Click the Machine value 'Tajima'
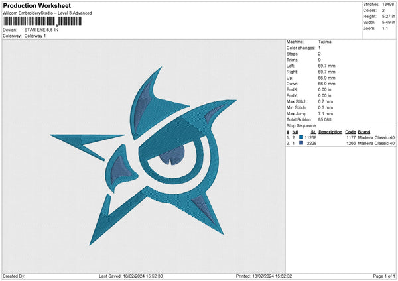The width and height of the screenshot is (398, 281). pos(324,42)
